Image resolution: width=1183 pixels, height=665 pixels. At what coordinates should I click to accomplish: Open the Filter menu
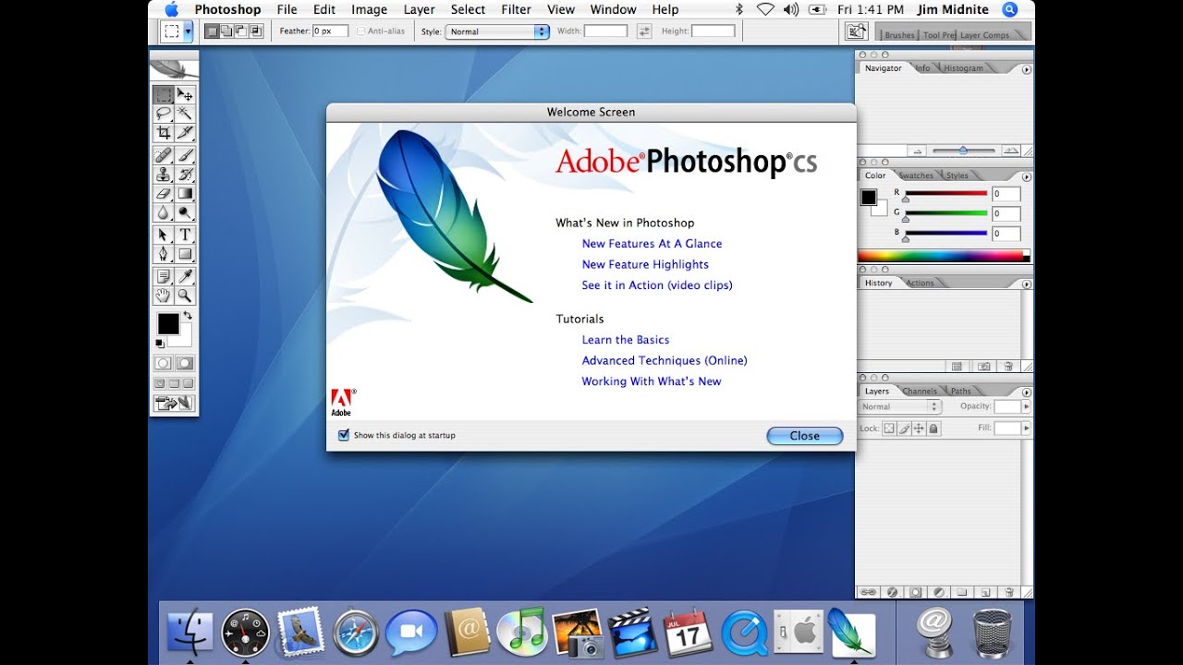tap(516, 9)
